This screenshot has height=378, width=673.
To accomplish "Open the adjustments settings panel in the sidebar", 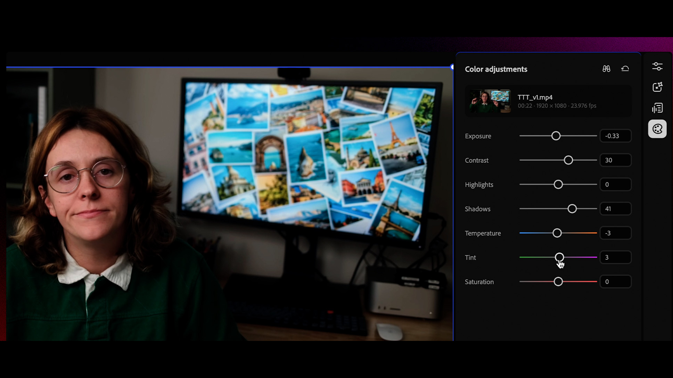I will [x=657, y=66].
